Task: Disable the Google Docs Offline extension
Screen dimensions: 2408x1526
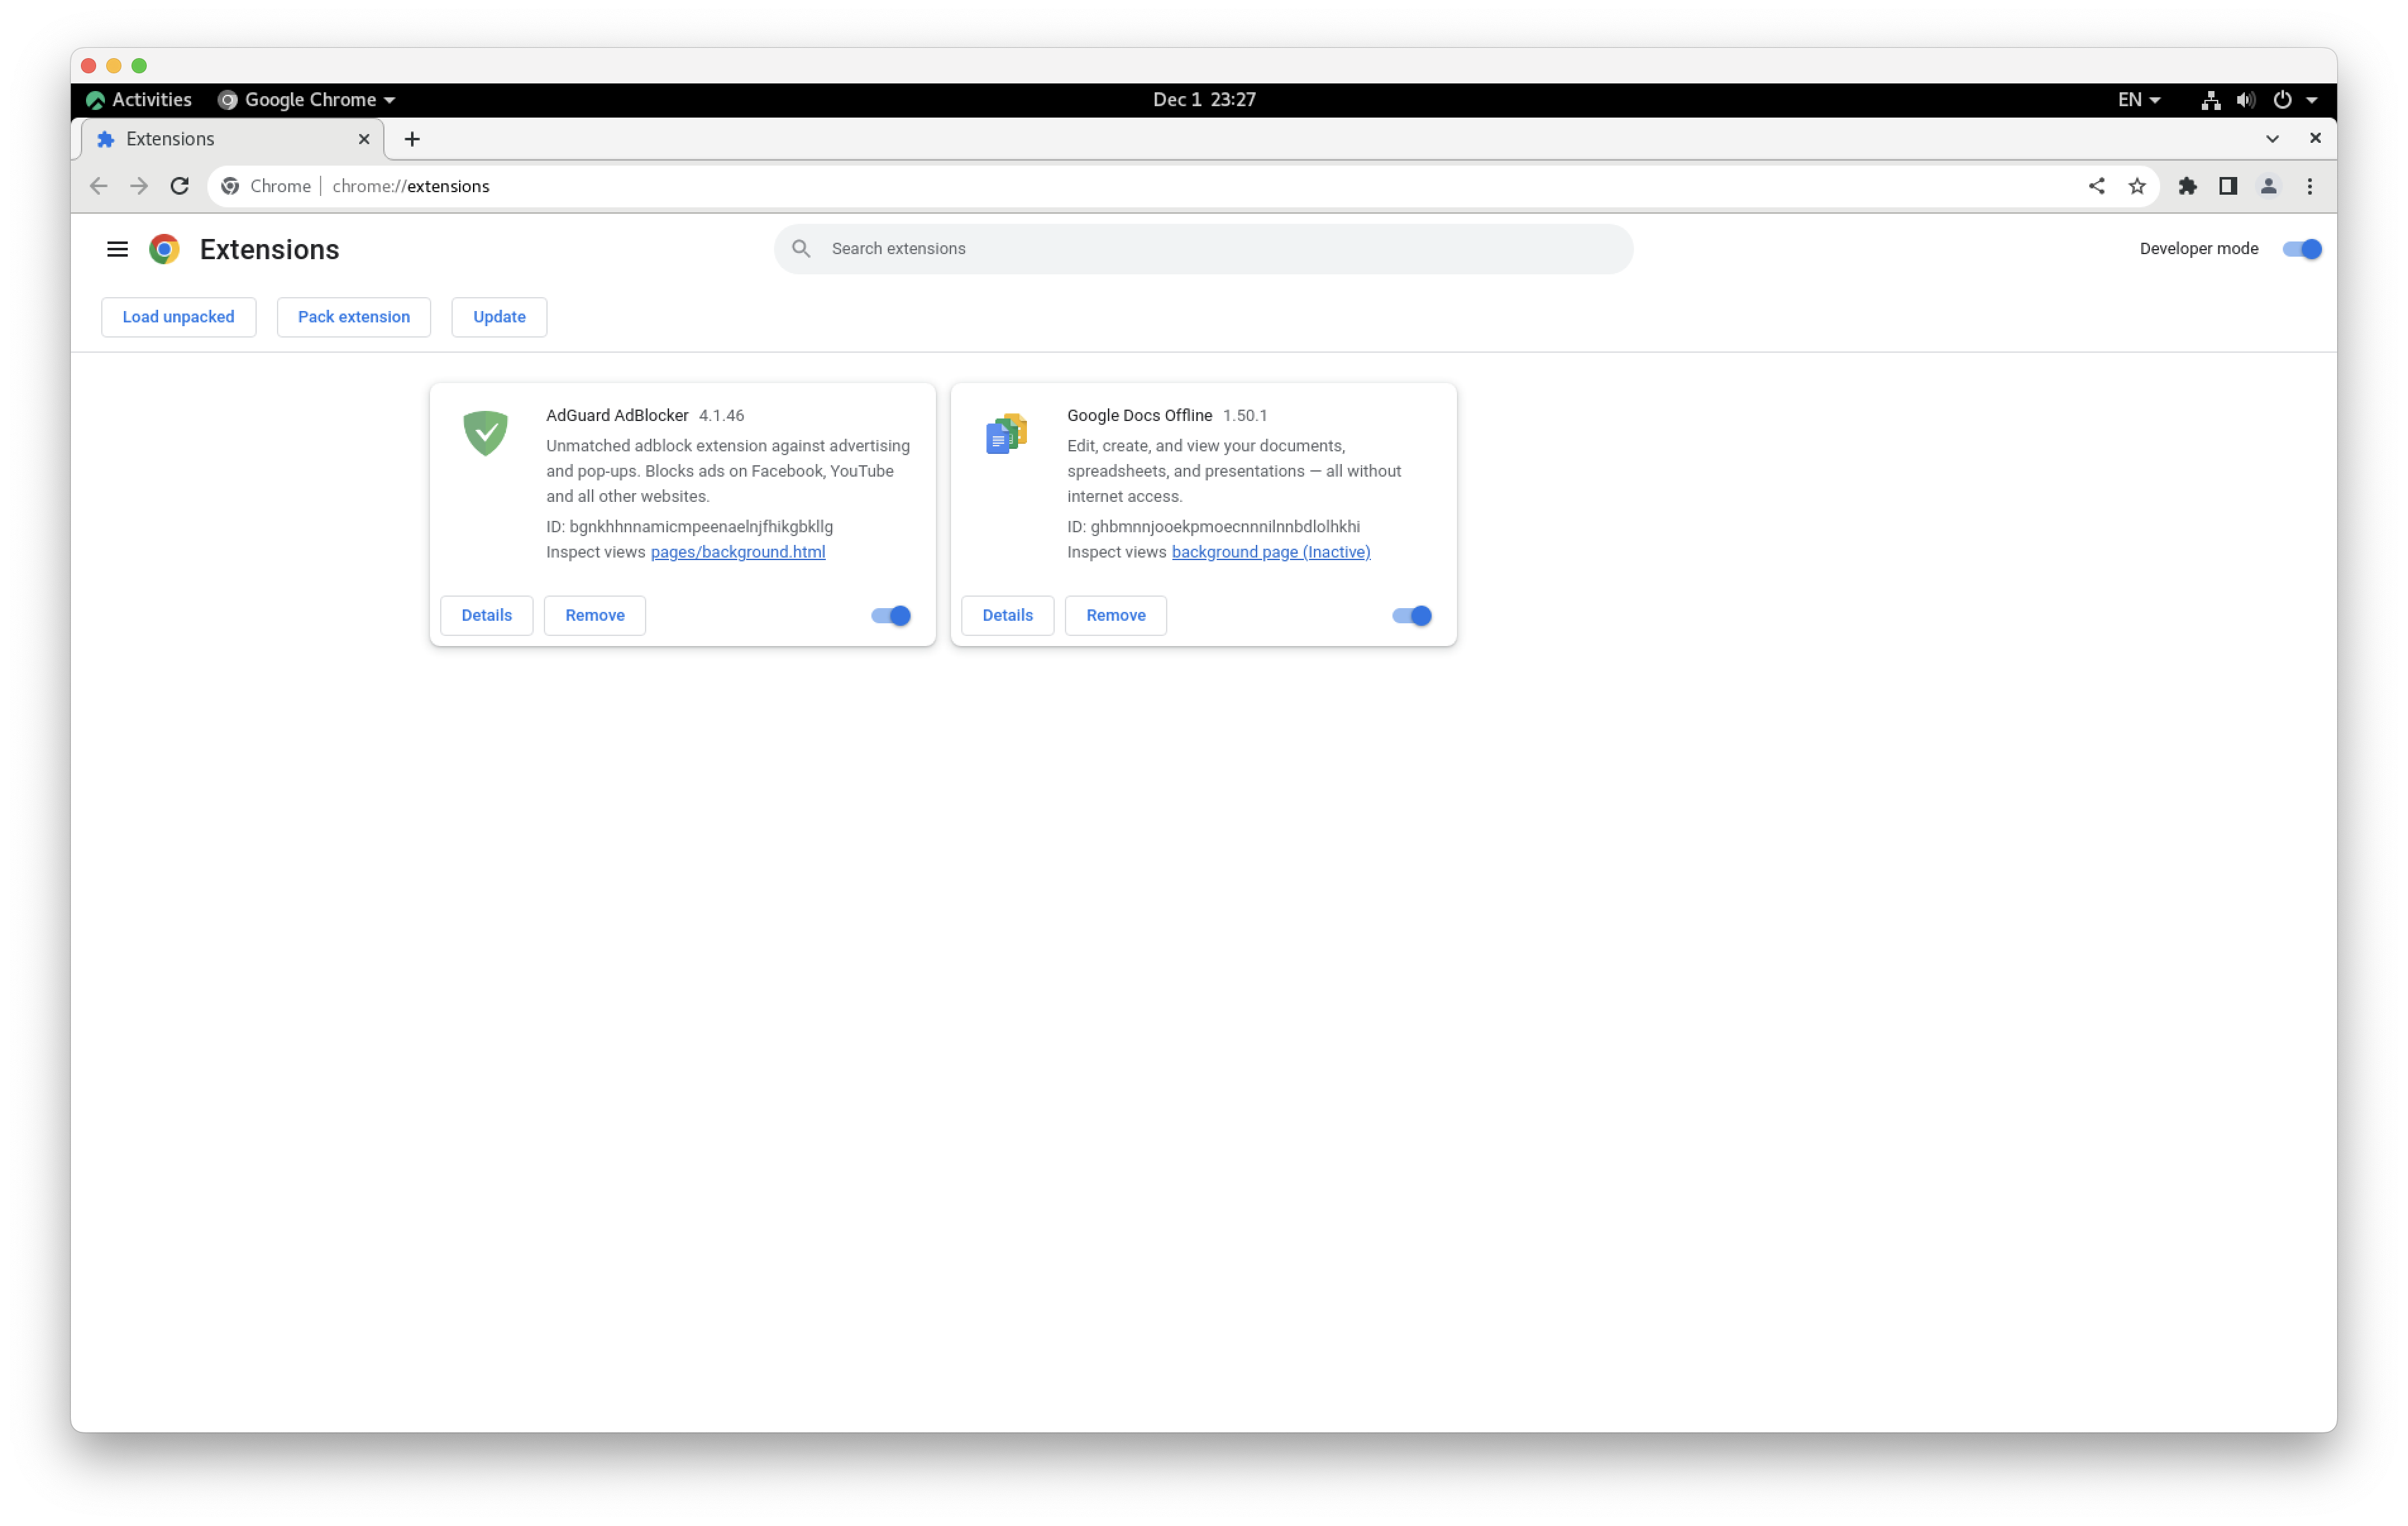Action: pyautogui.click(x=1412, y=616)
